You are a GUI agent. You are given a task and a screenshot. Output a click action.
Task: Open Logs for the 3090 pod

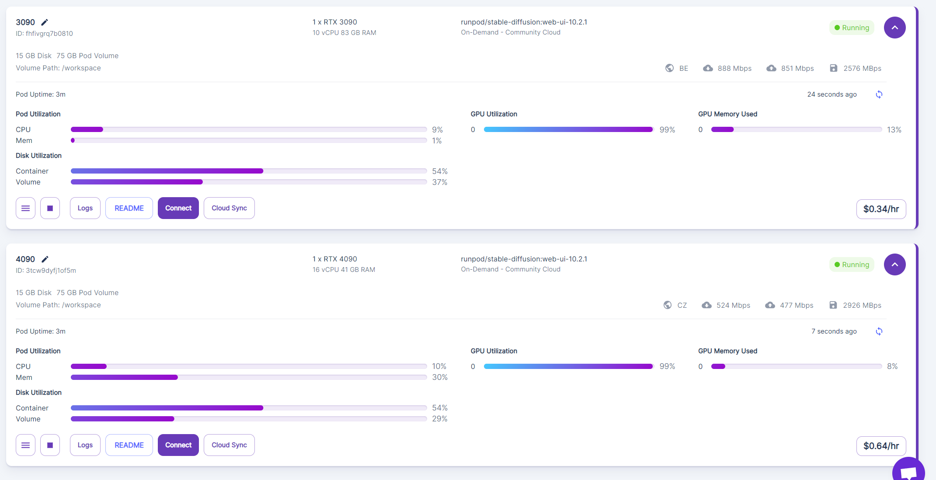(x=85, y=208)
